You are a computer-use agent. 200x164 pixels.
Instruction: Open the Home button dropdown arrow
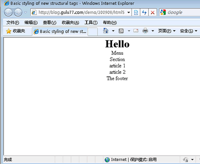coord(113,31)
